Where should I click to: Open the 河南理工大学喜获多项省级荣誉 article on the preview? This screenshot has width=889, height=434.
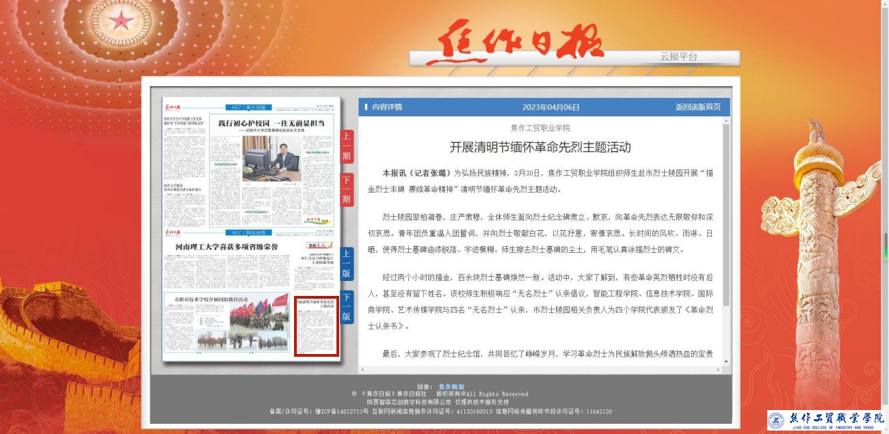(226, 246)
